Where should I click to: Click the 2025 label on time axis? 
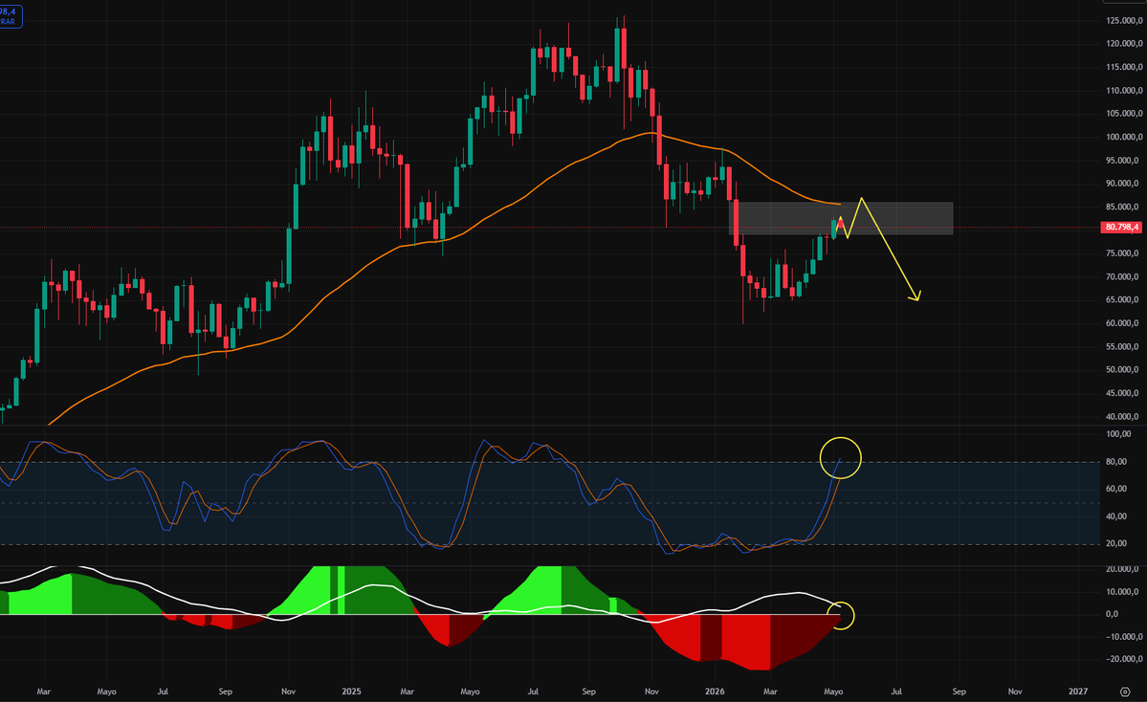[x=352, y=691]
